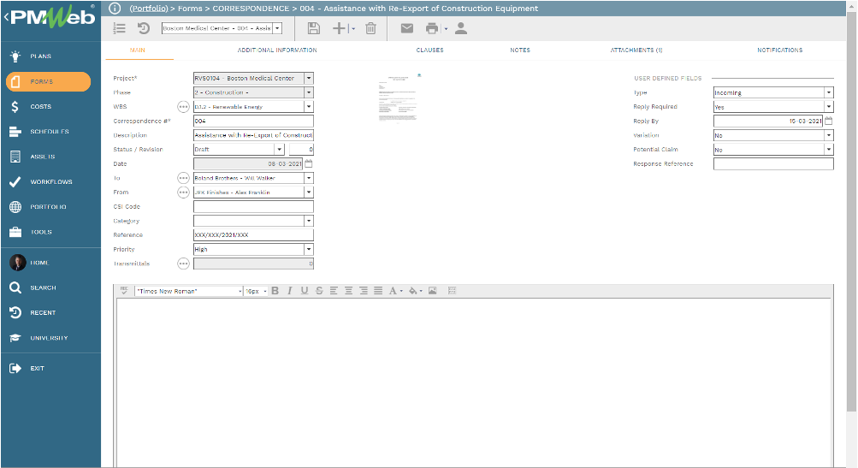The width and height of the screenshot is (858, 468).
Task: Switch to the ATTACHMENTS (1) tab
Action: tap(636, 50)
